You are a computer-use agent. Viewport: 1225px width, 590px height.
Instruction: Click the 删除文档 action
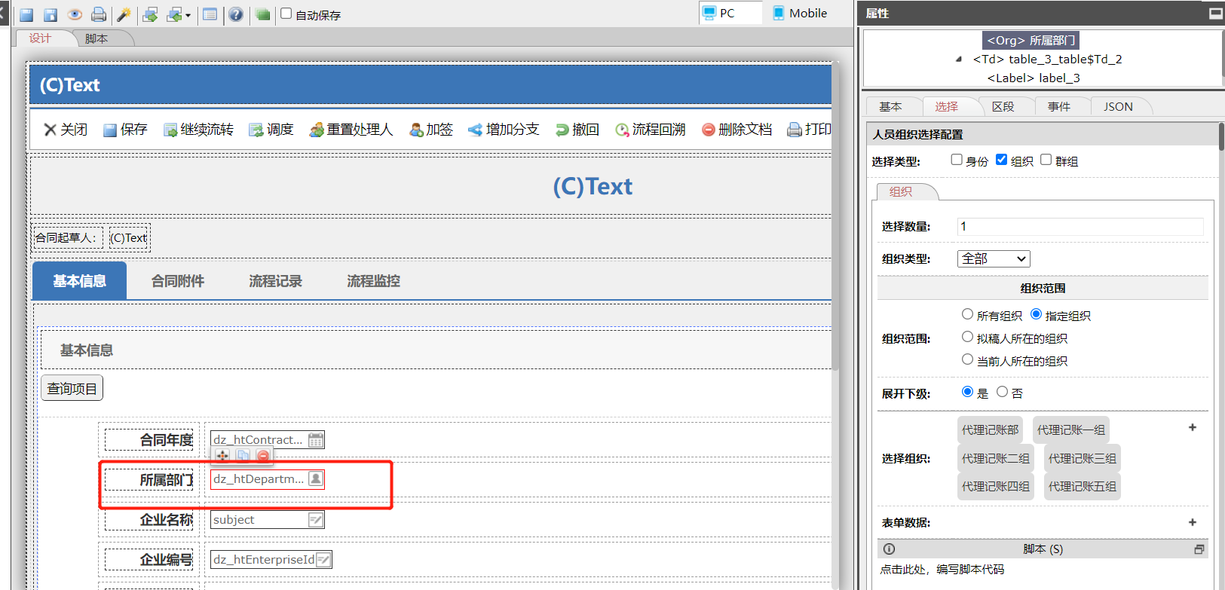coord(737,130)
